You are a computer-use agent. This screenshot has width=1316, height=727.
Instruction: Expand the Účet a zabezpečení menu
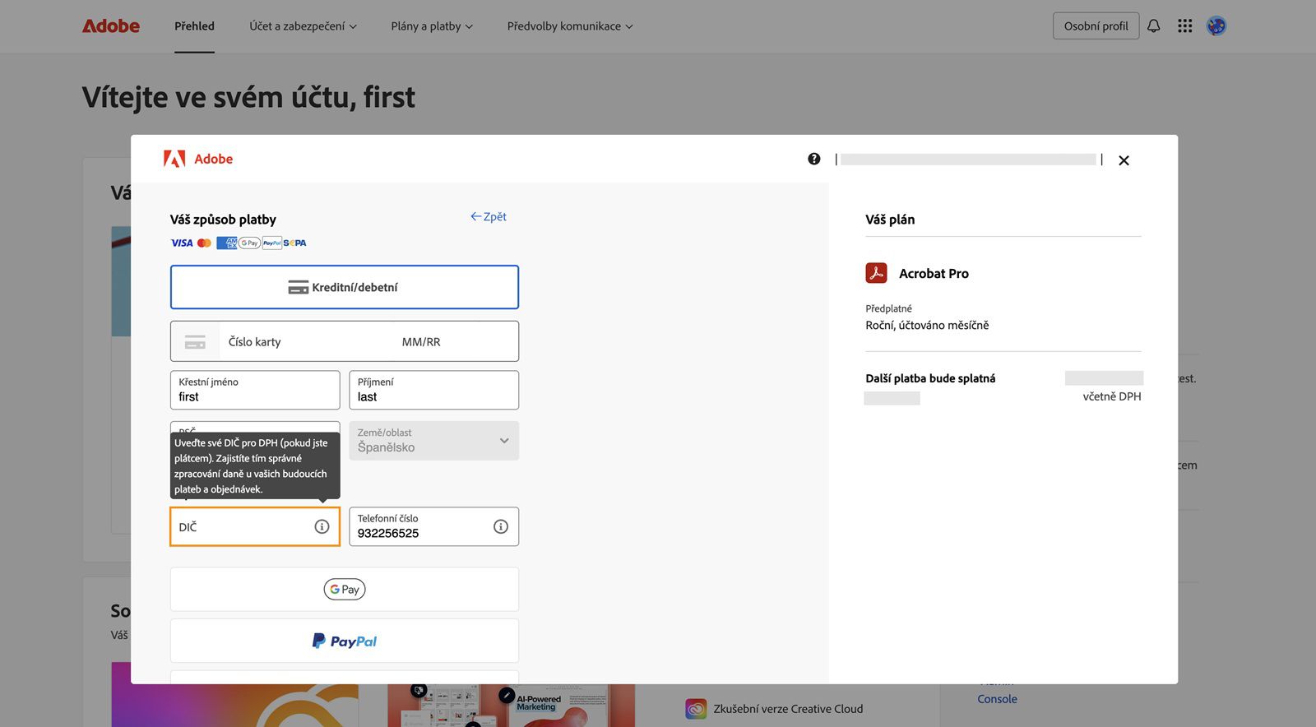(x=303, y=26)
